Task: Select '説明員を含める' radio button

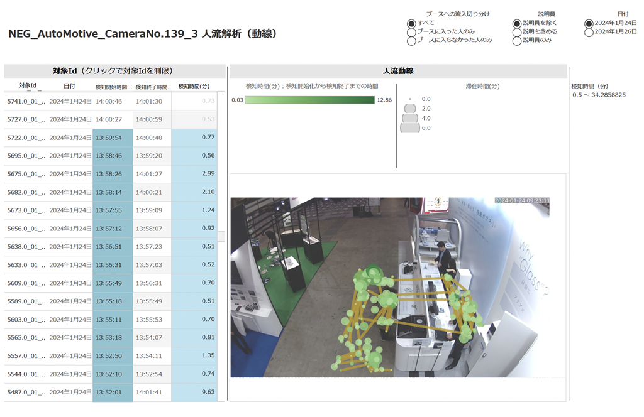Action: coord(518,32)
